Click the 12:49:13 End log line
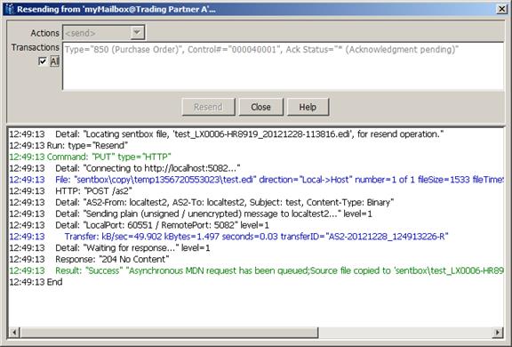The width and height of the screenshot is (512, 347). coord(36,282)
